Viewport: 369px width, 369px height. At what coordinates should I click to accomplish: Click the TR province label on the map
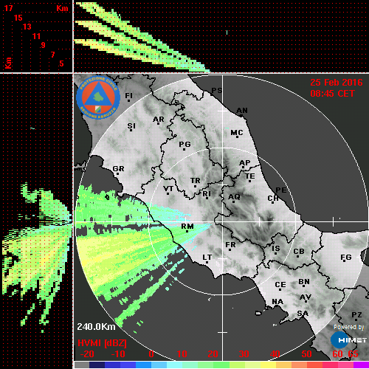coord(196,181)
